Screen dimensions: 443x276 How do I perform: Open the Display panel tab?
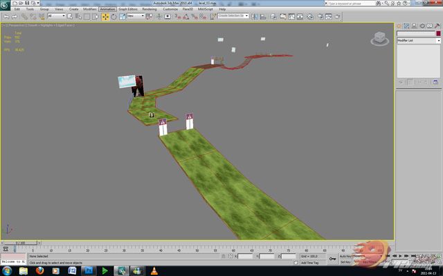(429, 26)
